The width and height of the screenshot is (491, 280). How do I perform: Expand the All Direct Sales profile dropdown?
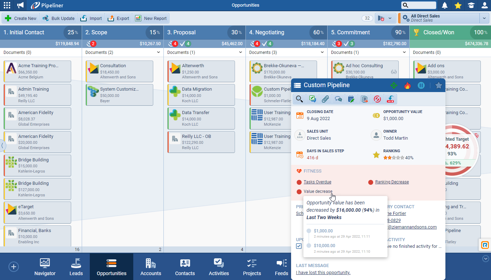tap(484, 18)
